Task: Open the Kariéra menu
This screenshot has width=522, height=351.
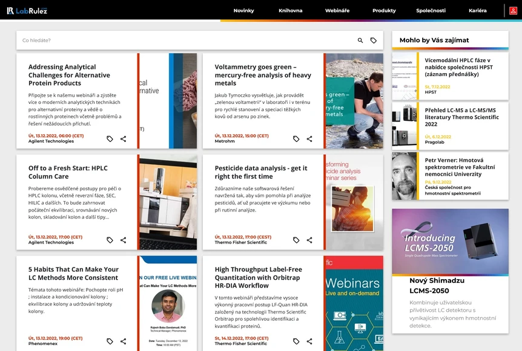Action: coord(478,11)
